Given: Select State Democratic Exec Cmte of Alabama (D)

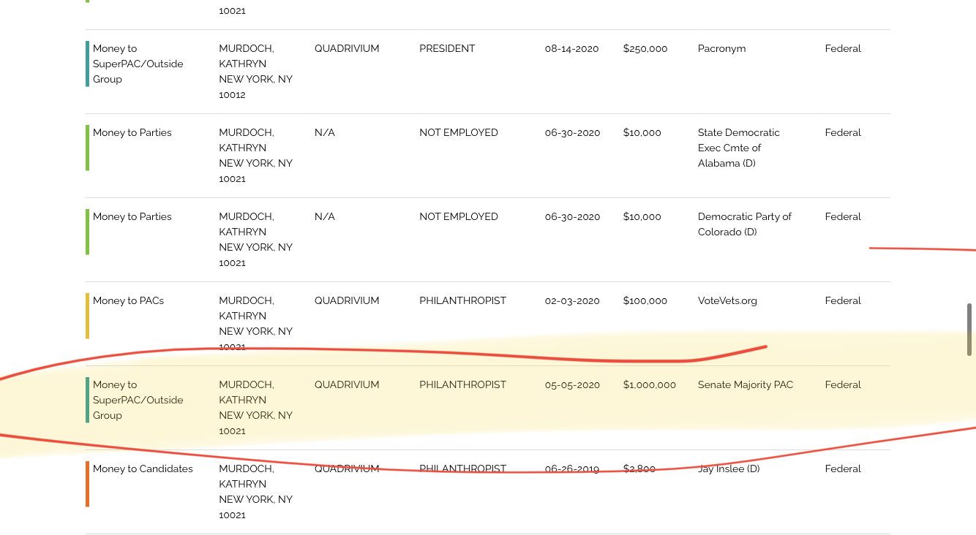Looking at the screenshot, I should 739,148.
